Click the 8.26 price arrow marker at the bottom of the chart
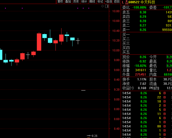 tap(92, 136)
